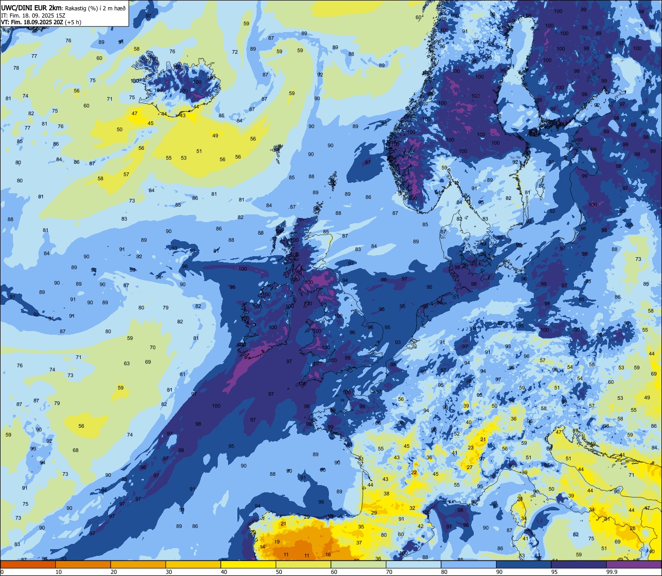This screenshot has height=576, width=662.
Task: Click the dark orange 0–10 legend segment
Action: [x=28, y=564]
